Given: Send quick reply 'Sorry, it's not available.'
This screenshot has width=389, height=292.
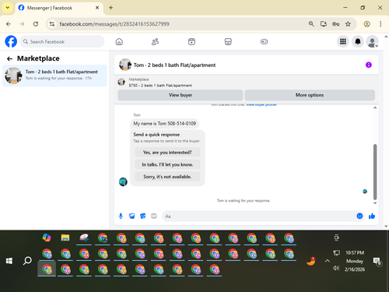Looking at the screenshot, I should [167, 177].
